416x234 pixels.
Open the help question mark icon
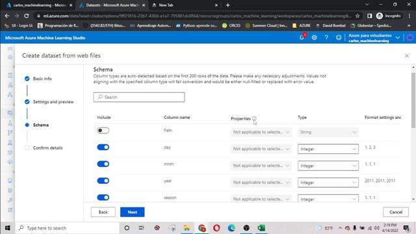[326, 38]
